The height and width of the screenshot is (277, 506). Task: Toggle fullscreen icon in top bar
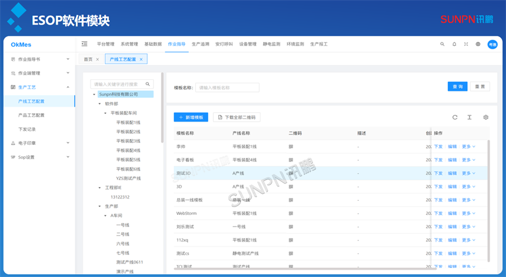[x=466, y=44]
